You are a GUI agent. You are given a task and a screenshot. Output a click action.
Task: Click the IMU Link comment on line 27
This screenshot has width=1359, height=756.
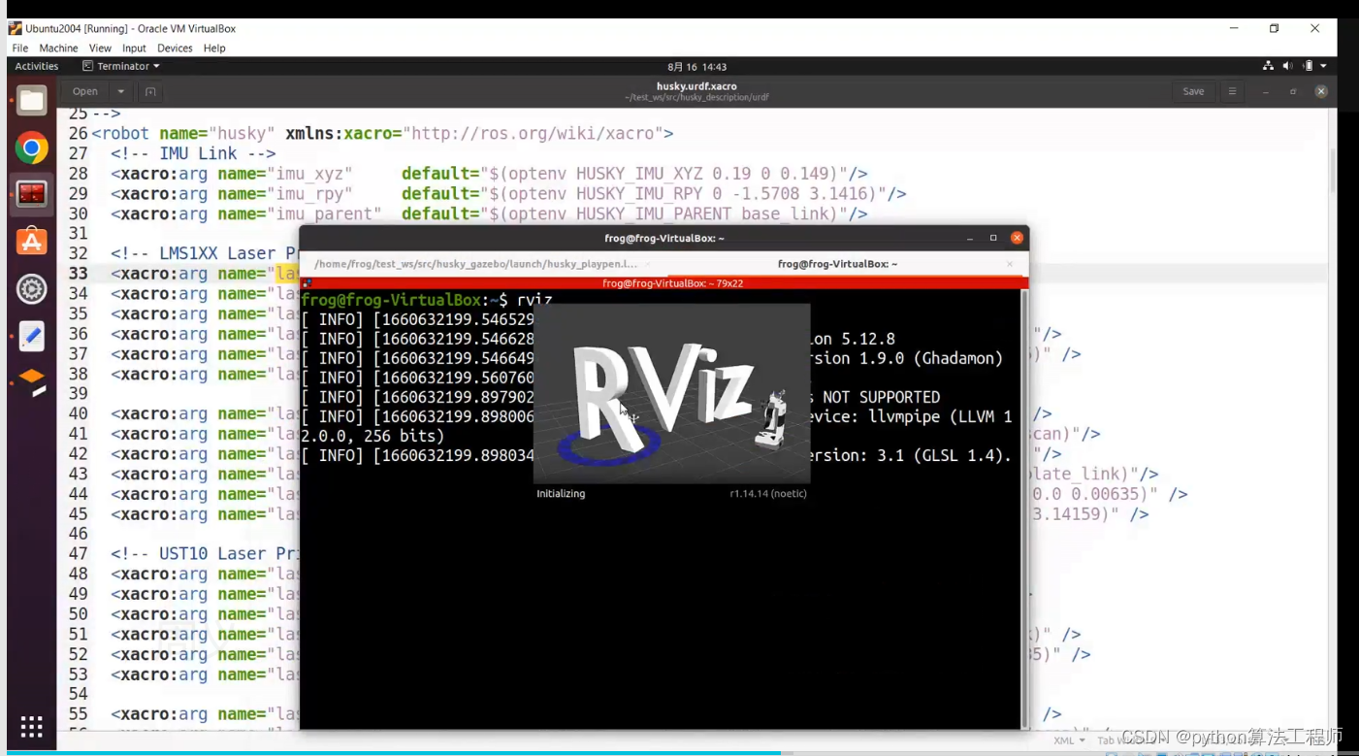pyautogui.click(x=193, y=153)
